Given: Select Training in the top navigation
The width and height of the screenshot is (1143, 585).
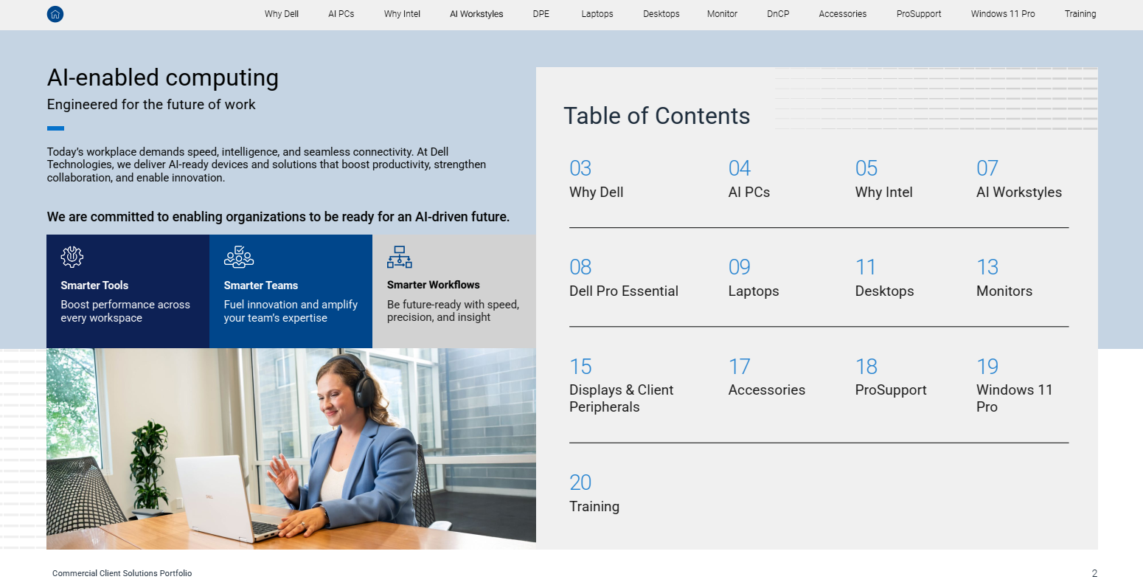Looking at the screenshot, I should click(x=1080, y=14).
